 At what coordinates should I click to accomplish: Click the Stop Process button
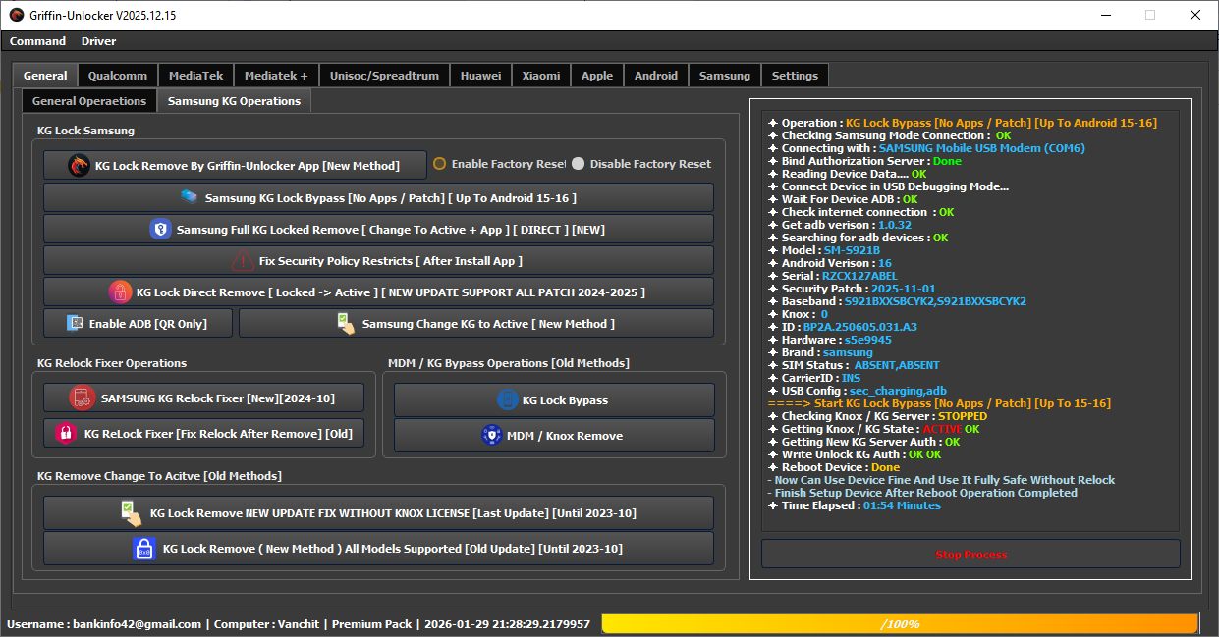pos(970,555)
